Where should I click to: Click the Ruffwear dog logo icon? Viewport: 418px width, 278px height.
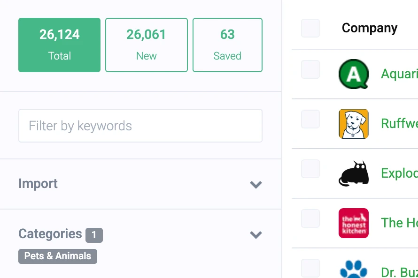[x=353, y=124]
